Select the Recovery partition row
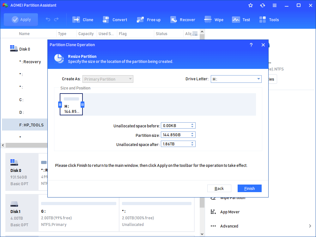This screenshot has height=237, width=316. (25, 62)
